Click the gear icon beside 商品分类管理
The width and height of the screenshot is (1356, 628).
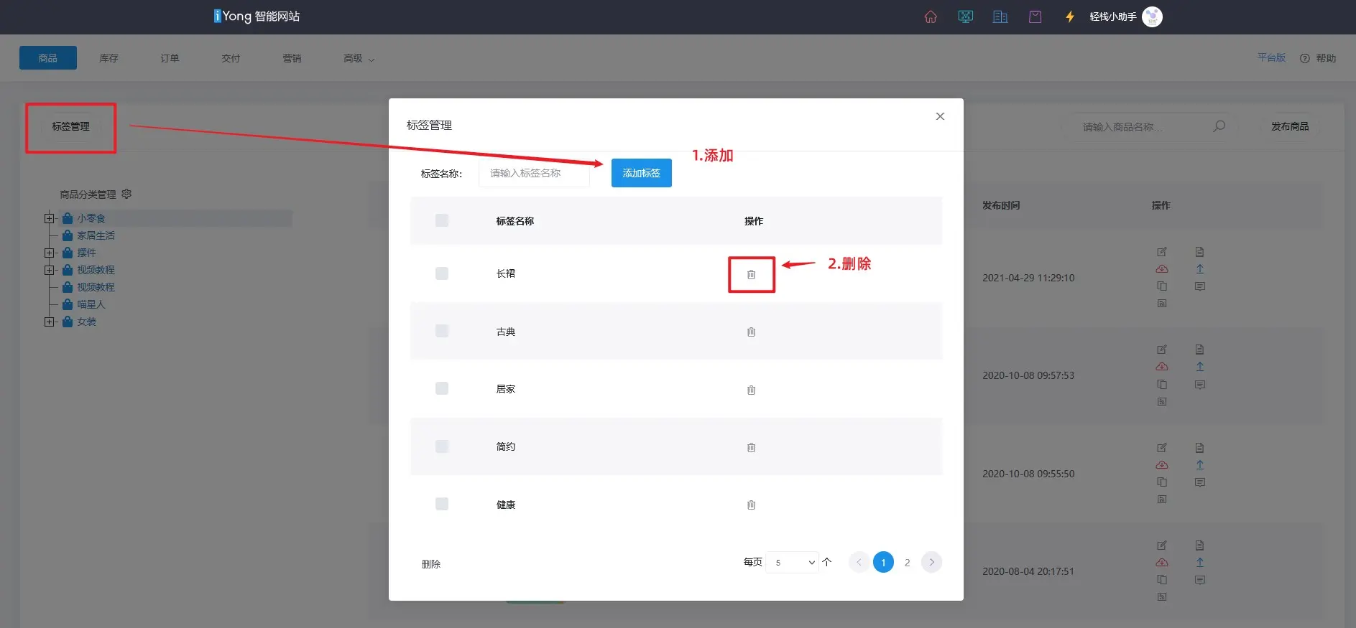[127, 194]
